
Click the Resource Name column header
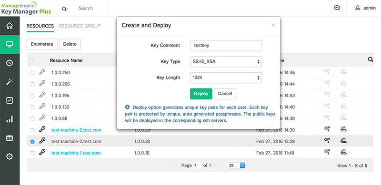coord(66,60)
